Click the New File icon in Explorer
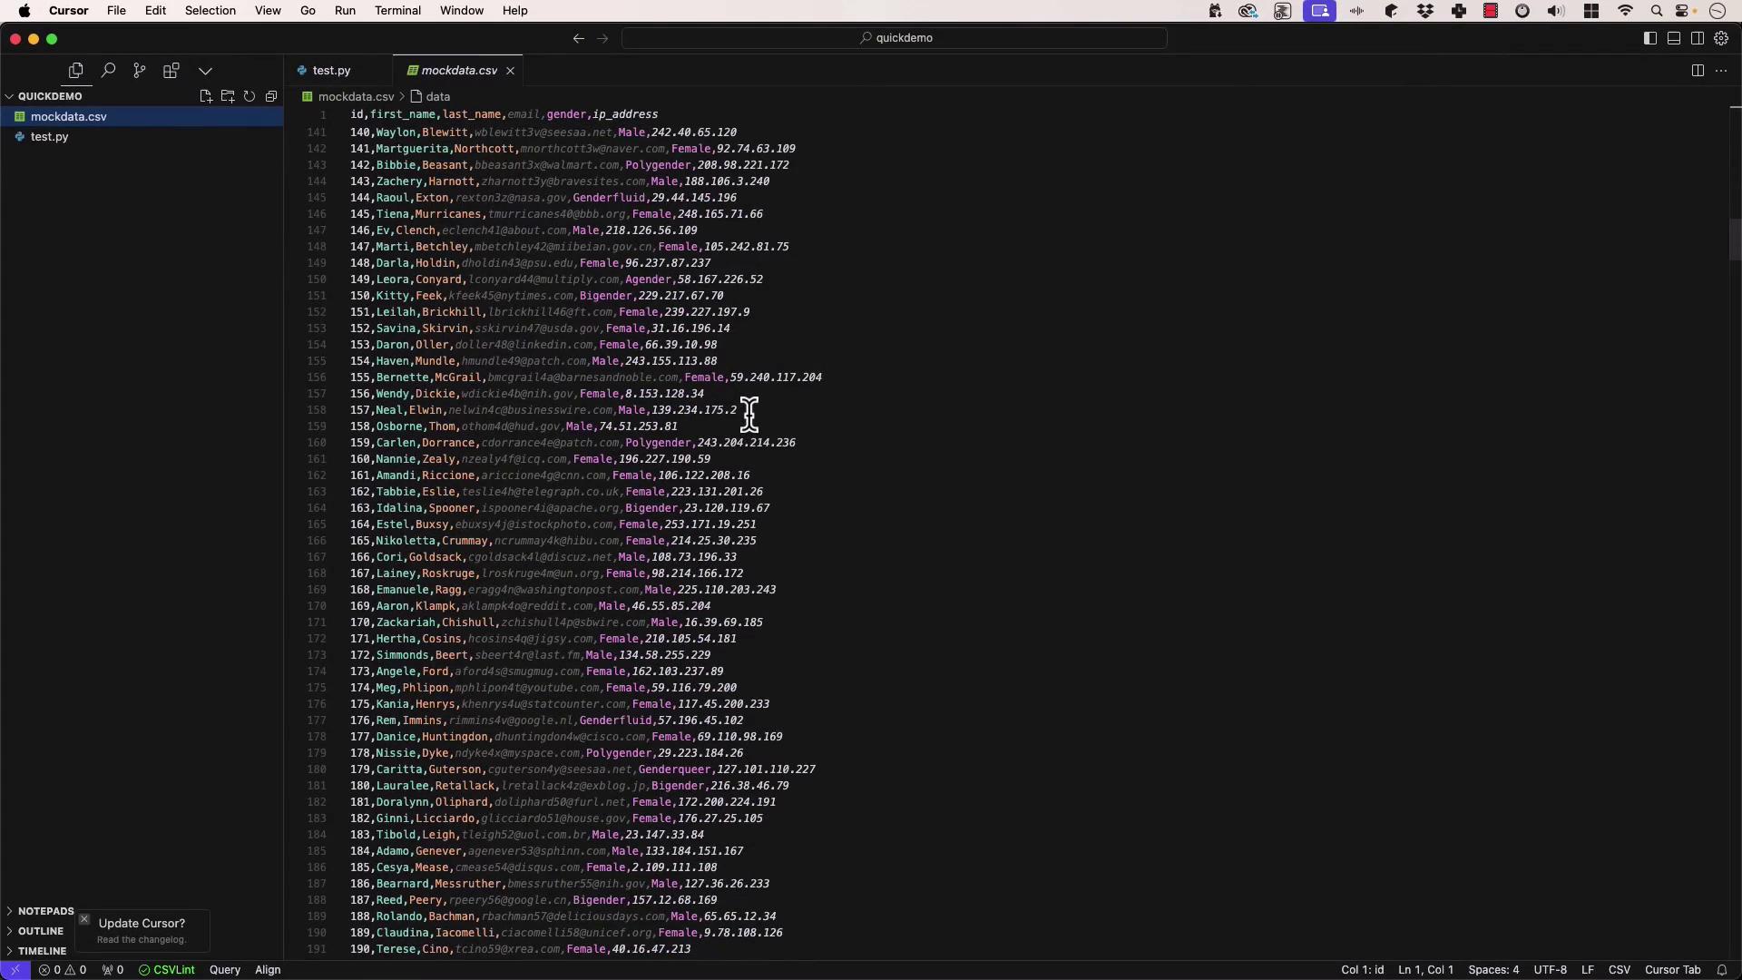Viewport: 1742px width, 980px height. point(206,96)
